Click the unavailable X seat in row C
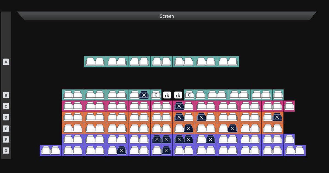This screenshot has height=173, width=329. click(x=179, y=106)
